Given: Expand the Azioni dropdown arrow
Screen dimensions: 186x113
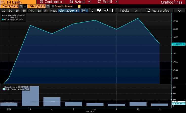Looking at the screenshot, I should 89,2.
